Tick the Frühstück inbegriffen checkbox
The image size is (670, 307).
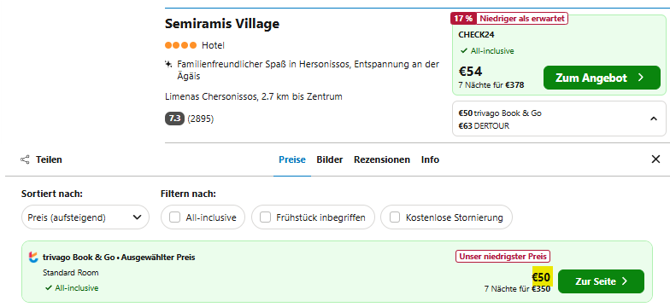[265, 217]
